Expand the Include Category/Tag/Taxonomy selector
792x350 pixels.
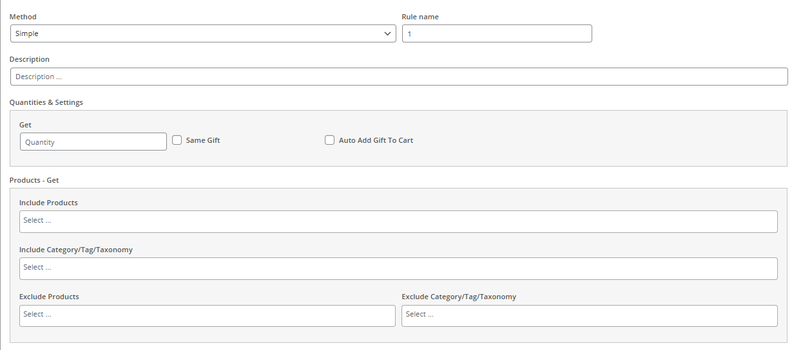tap(398, 268)
